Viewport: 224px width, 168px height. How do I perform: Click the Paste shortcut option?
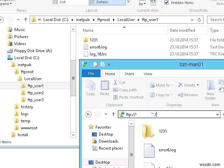coord(129,97)
